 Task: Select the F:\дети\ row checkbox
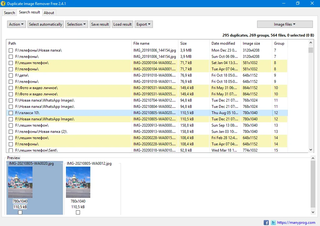click(x=11, y=75)
